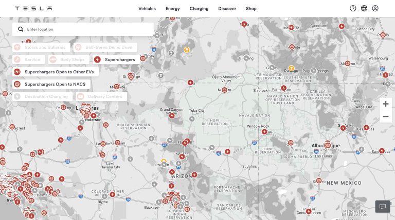Image resolution: width=395 pixels, height=220 pixels.
Task: Select the gold trophy pin near Durango
Action: [291, 68]
